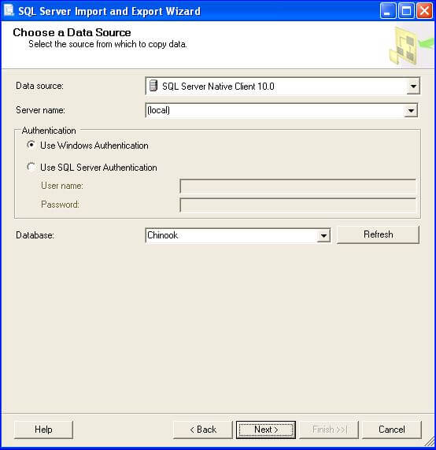Click the Refresh button
Screen dimensions: 436x450
click(378, 234)
